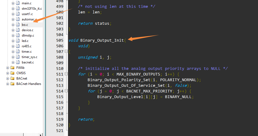Collapse the inner for-loop fold at line 514

(66, 91)
